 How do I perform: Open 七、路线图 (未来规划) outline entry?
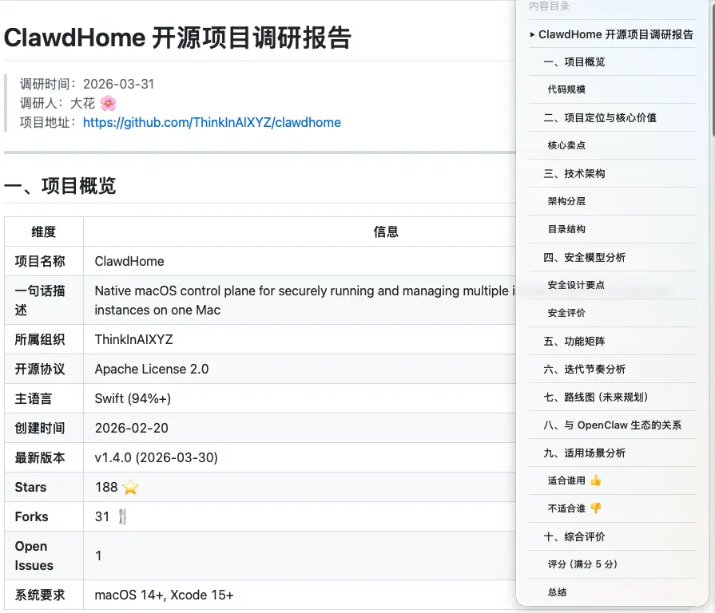click(x=595, y=397)
